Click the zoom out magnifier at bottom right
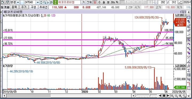Image resolution: width=192 pixels, height=99 pixels. 177,96
